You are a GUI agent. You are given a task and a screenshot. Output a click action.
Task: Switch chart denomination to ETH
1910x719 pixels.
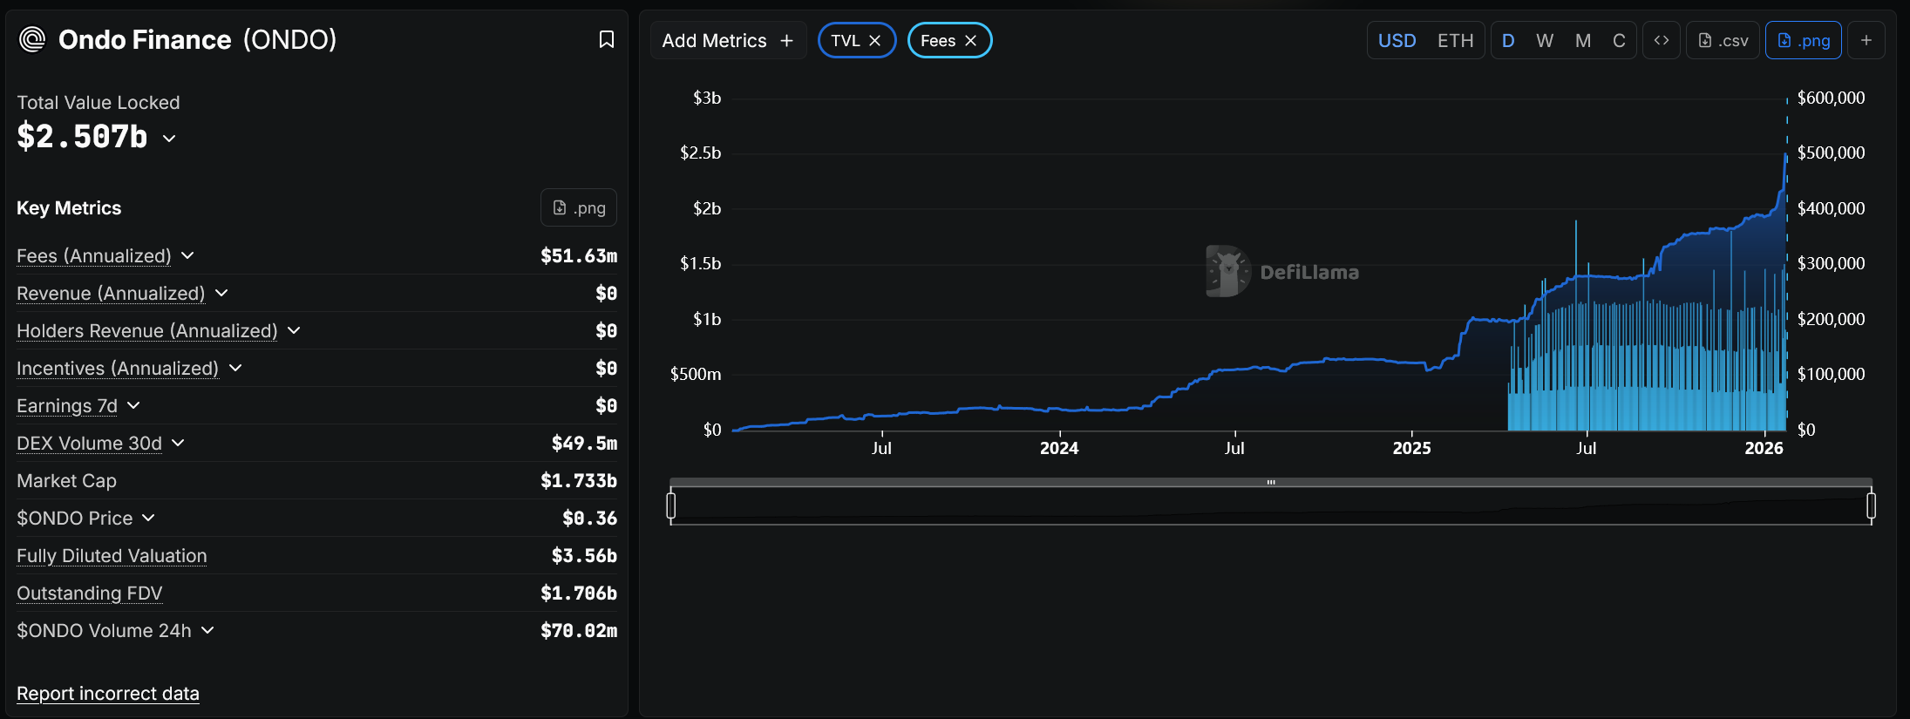[1455, 41]
